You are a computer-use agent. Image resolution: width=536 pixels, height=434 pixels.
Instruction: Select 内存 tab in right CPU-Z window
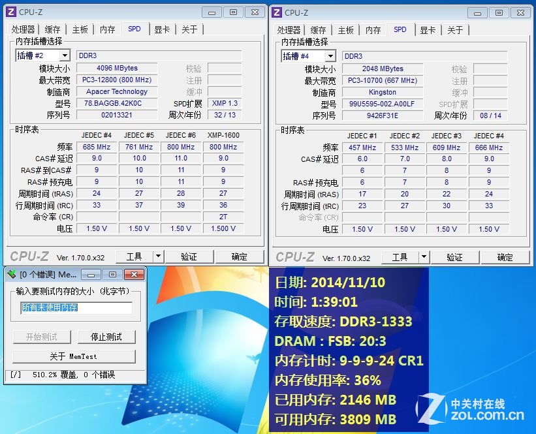click(373, 30)
